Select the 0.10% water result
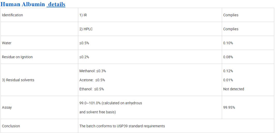The height and width of the screenshot is (133, 275). click(228, 43)
